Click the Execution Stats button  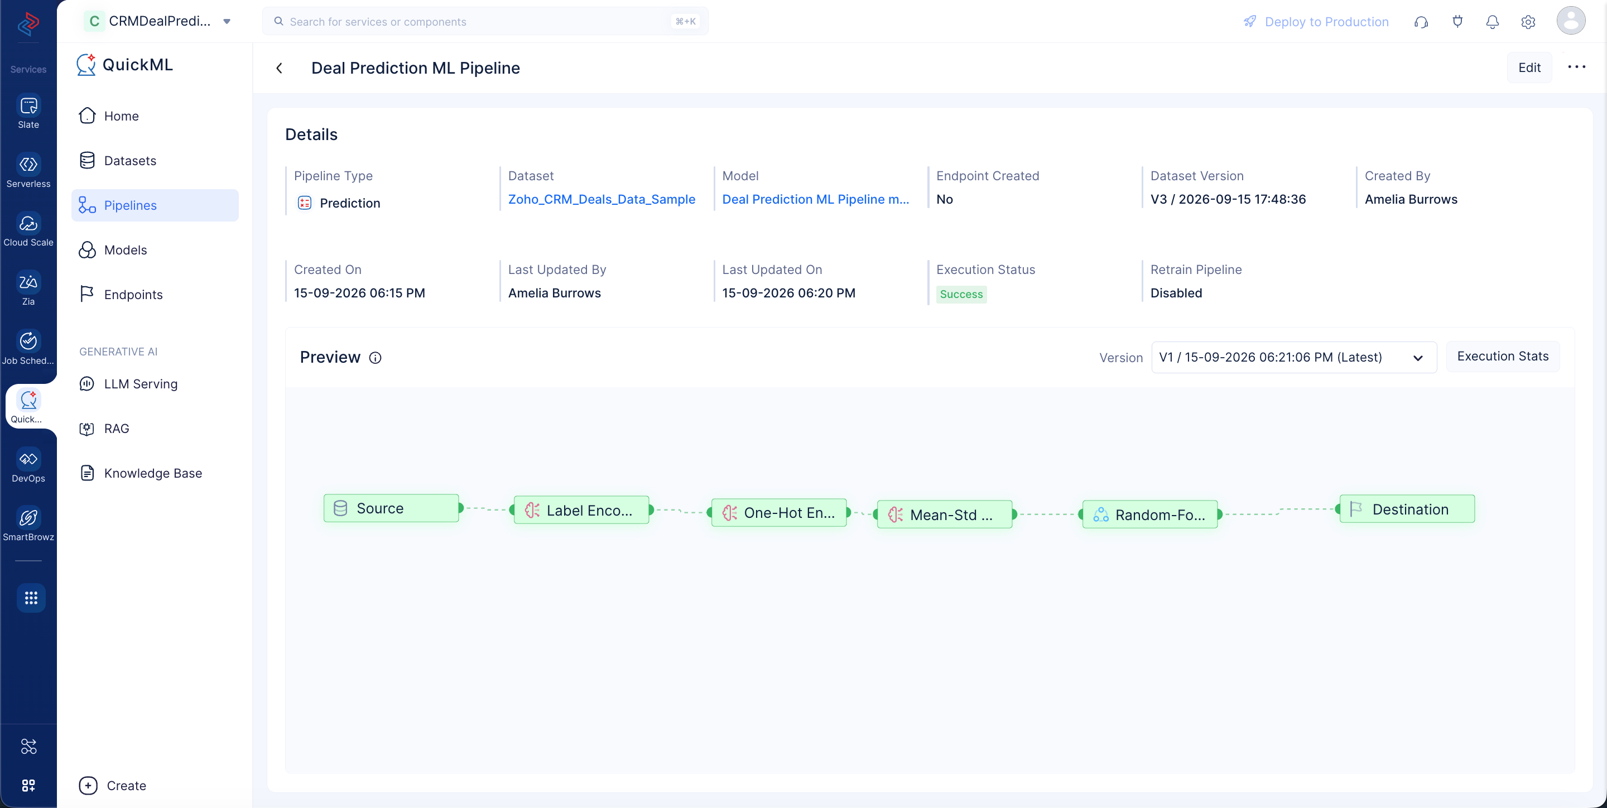click(1502, 356)
